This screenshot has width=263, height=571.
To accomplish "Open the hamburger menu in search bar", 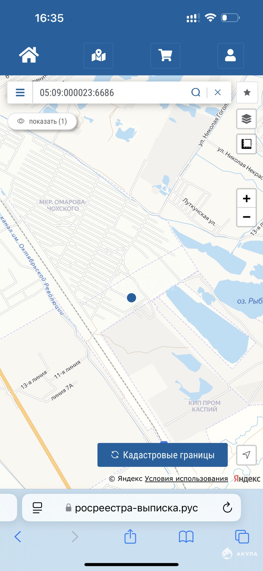I will pyautogui.click(x=20, y=92).
